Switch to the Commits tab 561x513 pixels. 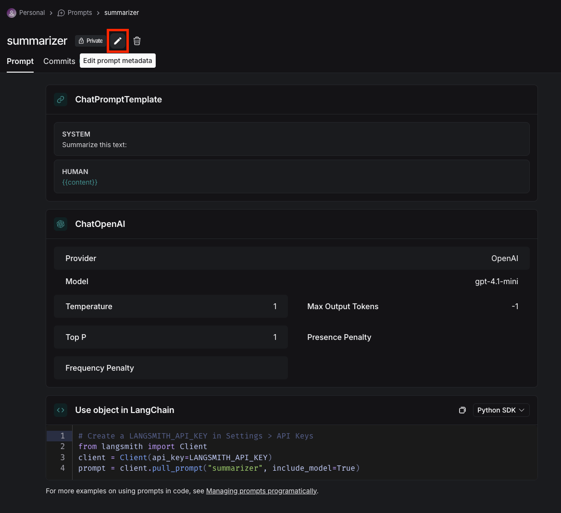click(59, 61)
